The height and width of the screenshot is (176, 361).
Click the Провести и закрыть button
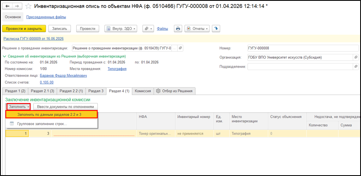point(24,28)
